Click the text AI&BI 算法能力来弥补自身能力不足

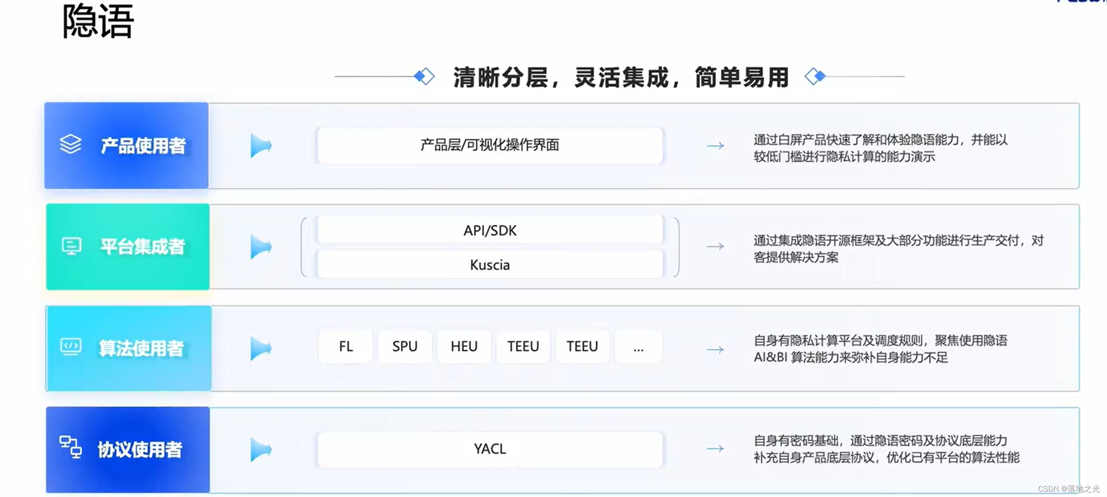click(x=851, y=357)
